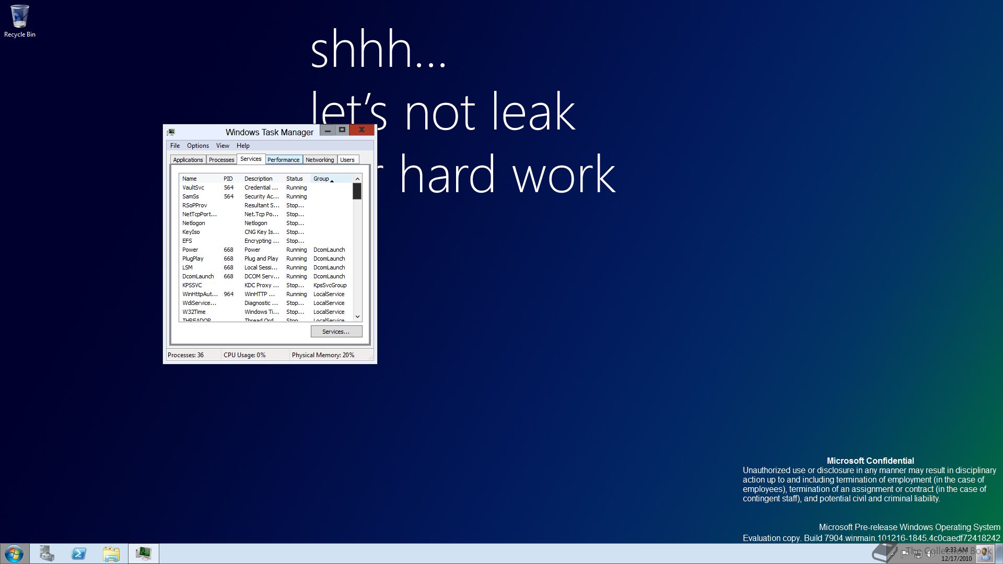Image resolution: width=1003 pixels, height=564 pixels.
Task: Select the WdiService... service row
Action: [266, 303]
